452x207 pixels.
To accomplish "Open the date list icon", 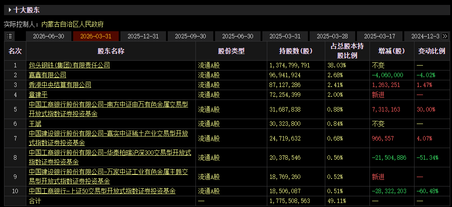I will 9,36.
